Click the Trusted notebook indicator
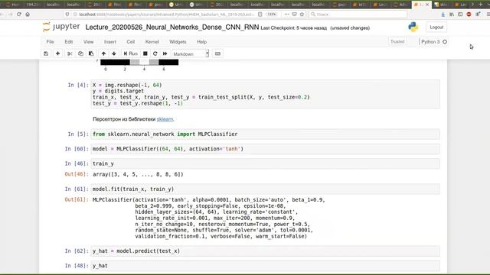The width and height of the screenshot is (490, 275). (x=397, y=41)
